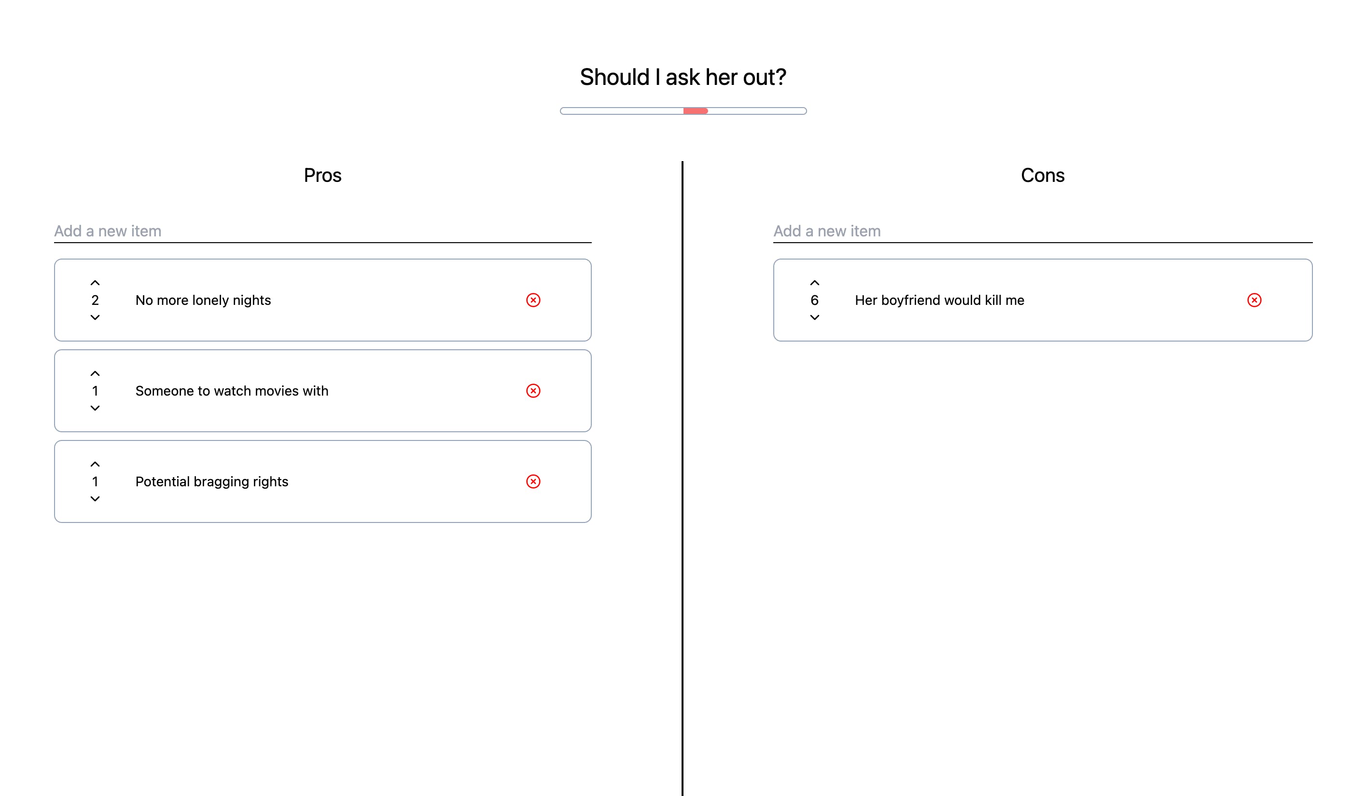This screenshot has height=796, width=1366.
Task: Decrease the score of "Someone to watch movies with"
Action: 96,408
